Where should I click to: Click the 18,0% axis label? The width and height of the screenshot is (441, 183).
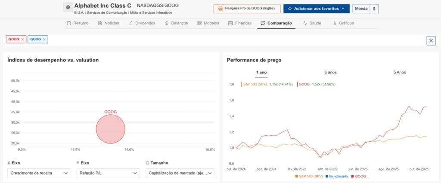click(210, 149)
